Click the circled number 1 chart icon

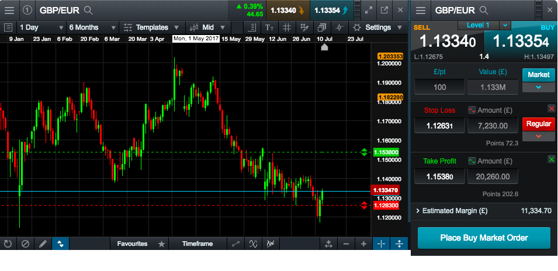coord(27,11)
